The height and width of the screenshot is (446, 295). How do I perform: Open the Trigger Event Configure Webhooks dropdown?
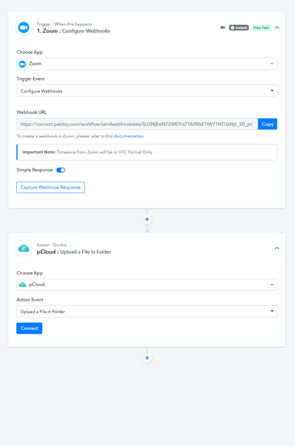(x=147, y=90)
